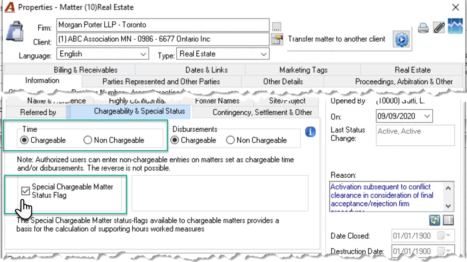Open Contingency, Settlement & Other subtab
Image resolution: width=467 pixels, height=262 pixels.
pos(262,112)
